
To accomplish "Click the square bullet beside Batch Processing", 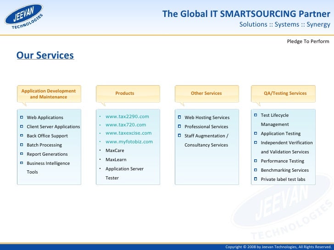I will (22, 145).
